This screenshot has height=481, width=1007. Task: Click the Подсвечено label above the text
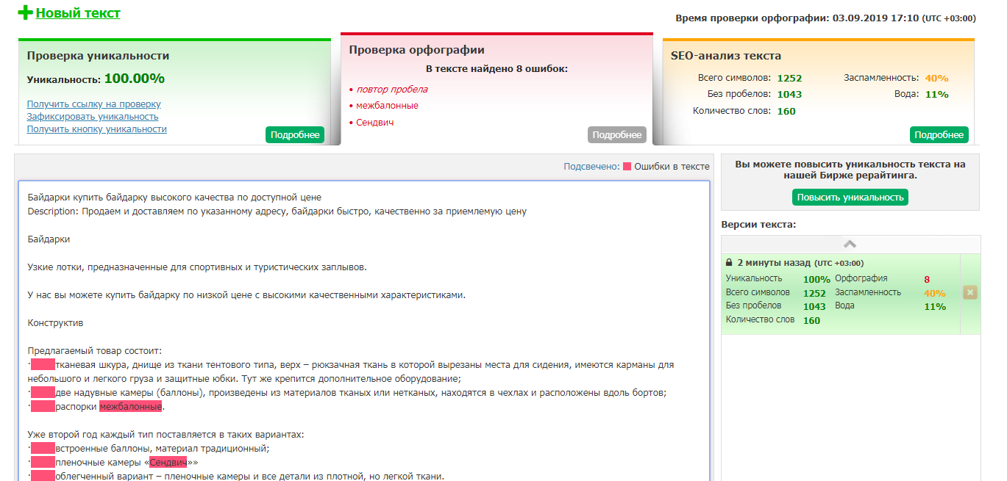(591, 167)
